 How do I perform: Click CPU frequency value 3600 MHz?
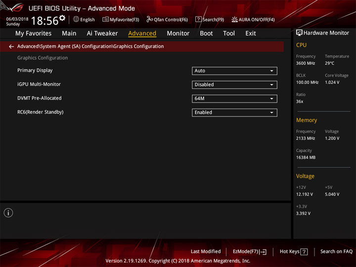click(306, 63)
